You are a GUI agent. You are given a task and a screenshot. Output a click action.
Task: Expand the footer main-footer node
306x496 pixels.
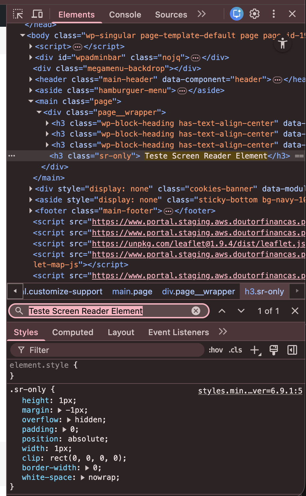coord(31,211)
